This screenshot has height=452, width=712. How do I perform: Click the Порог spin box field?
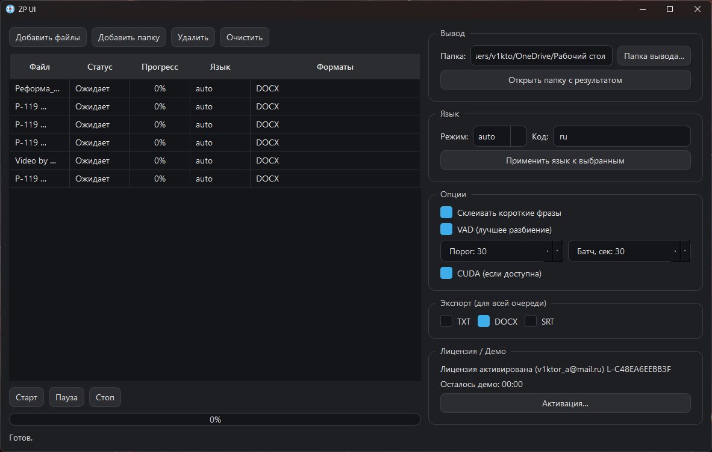[x=492, y=251]
